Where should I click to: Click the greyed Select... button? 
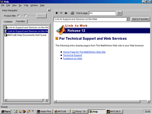coord(41,16)
